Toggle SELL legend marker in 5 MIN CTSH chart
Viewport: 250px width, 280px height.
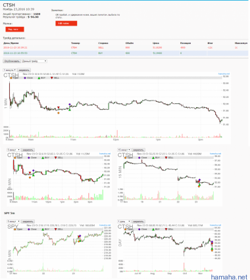point(59,158)
